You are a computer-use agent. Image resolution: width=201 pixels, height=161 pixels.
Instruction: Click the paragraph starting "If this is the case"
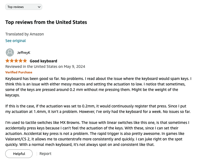pyautogui.click(x=98, y=109)
